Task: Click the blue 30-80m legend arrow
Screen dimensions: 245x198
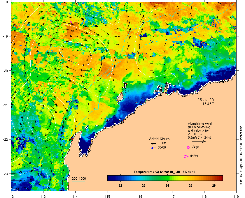Action: 153,148
